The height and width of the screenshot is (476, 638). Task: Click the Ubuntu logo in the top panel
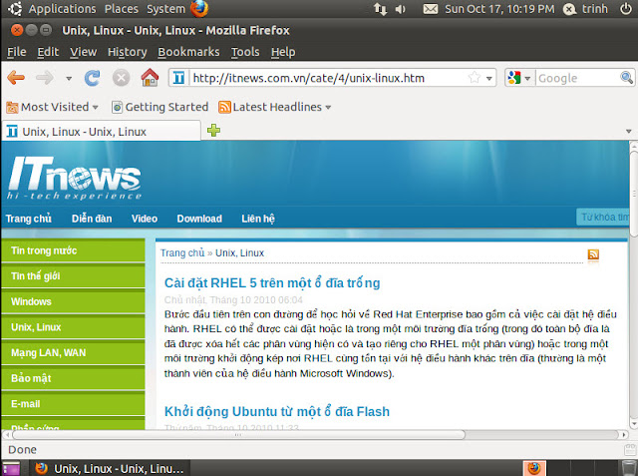coord(15,9)
